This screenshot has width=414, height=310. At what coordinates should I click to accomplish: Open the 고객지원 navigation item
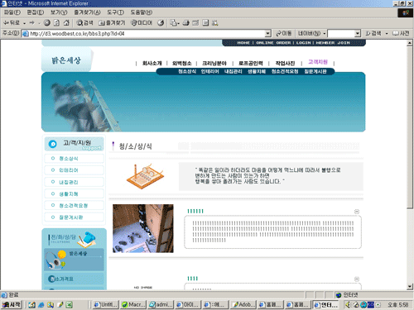[318, 62]
